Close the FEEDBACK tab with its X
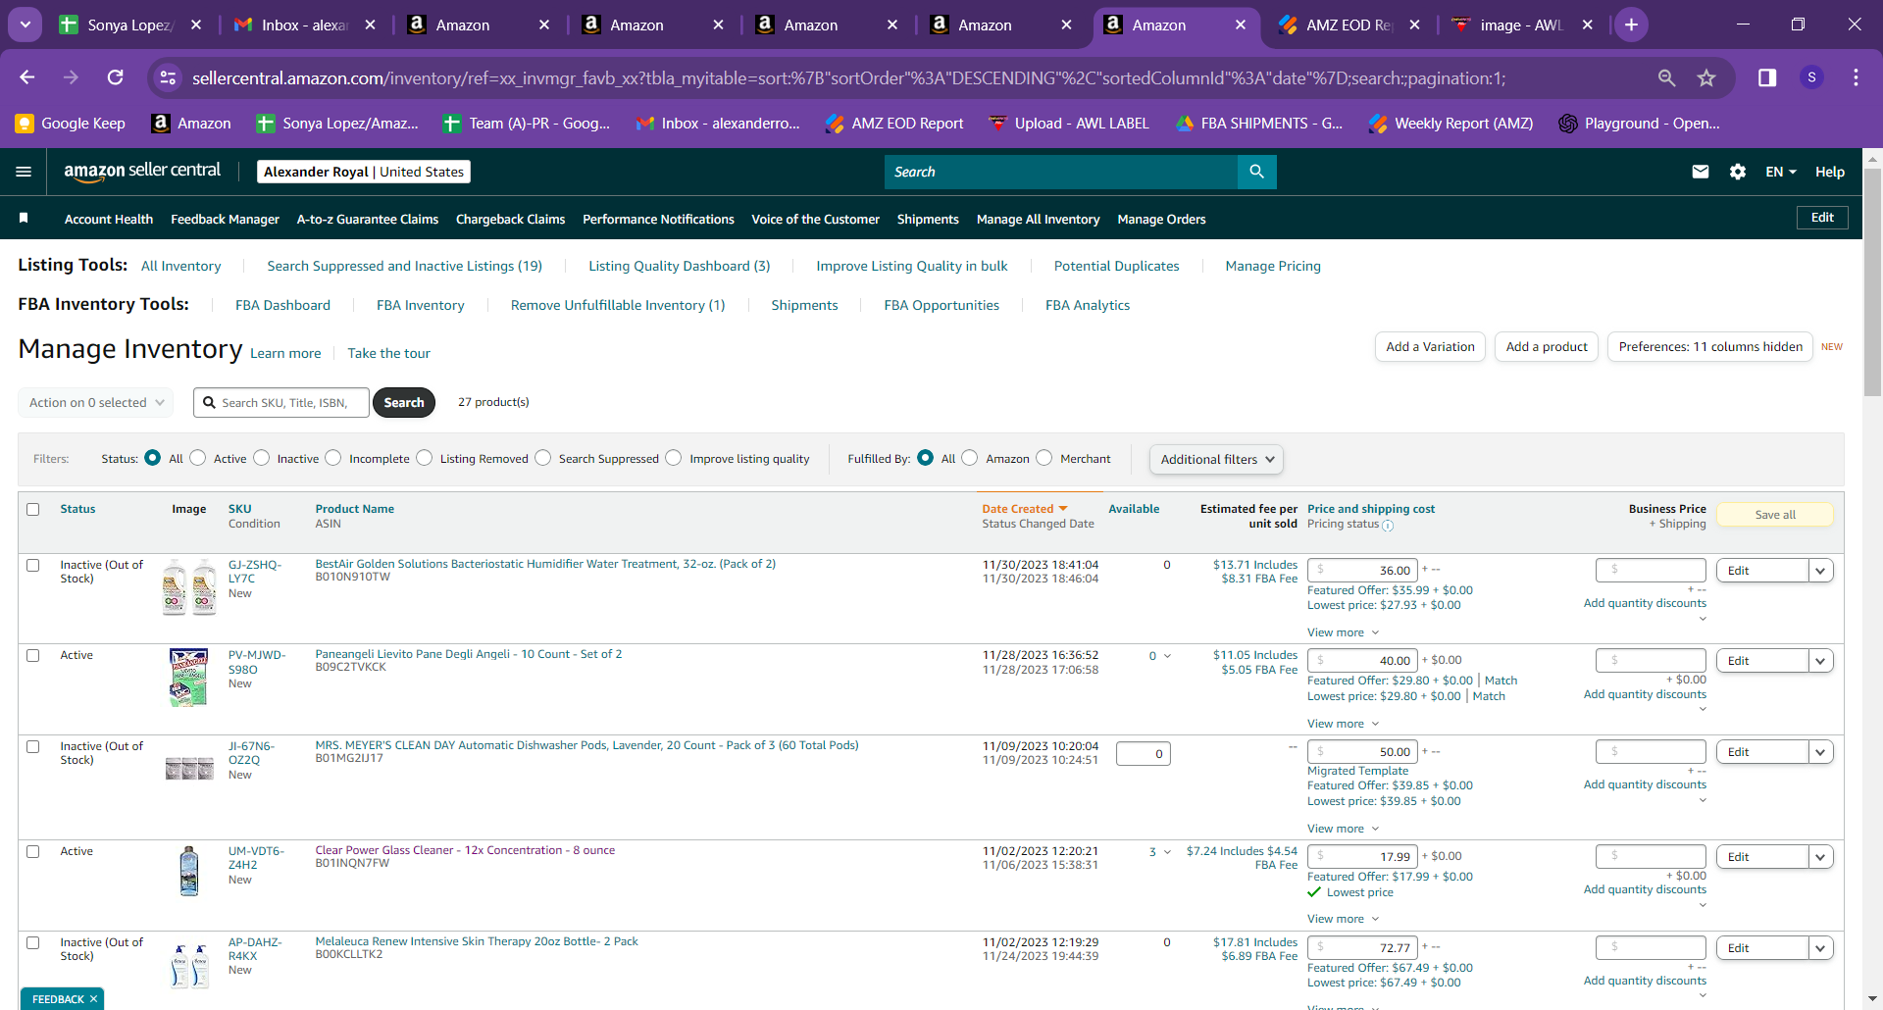 pos(93,999)
